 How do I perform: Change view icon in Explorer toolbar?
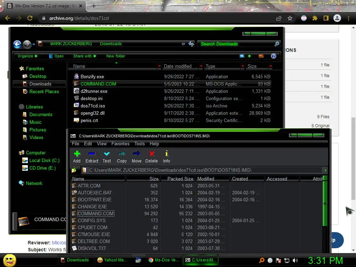(x=242, y=56)
